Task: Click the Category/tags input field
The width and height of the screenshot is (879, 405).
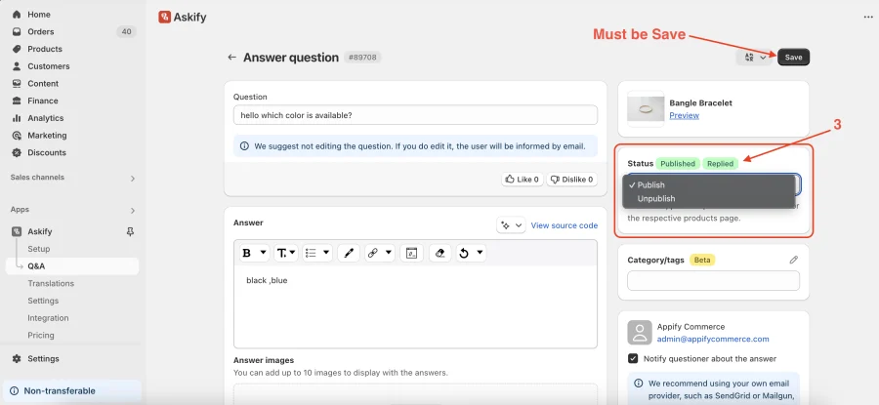Action: pos(713,281)
